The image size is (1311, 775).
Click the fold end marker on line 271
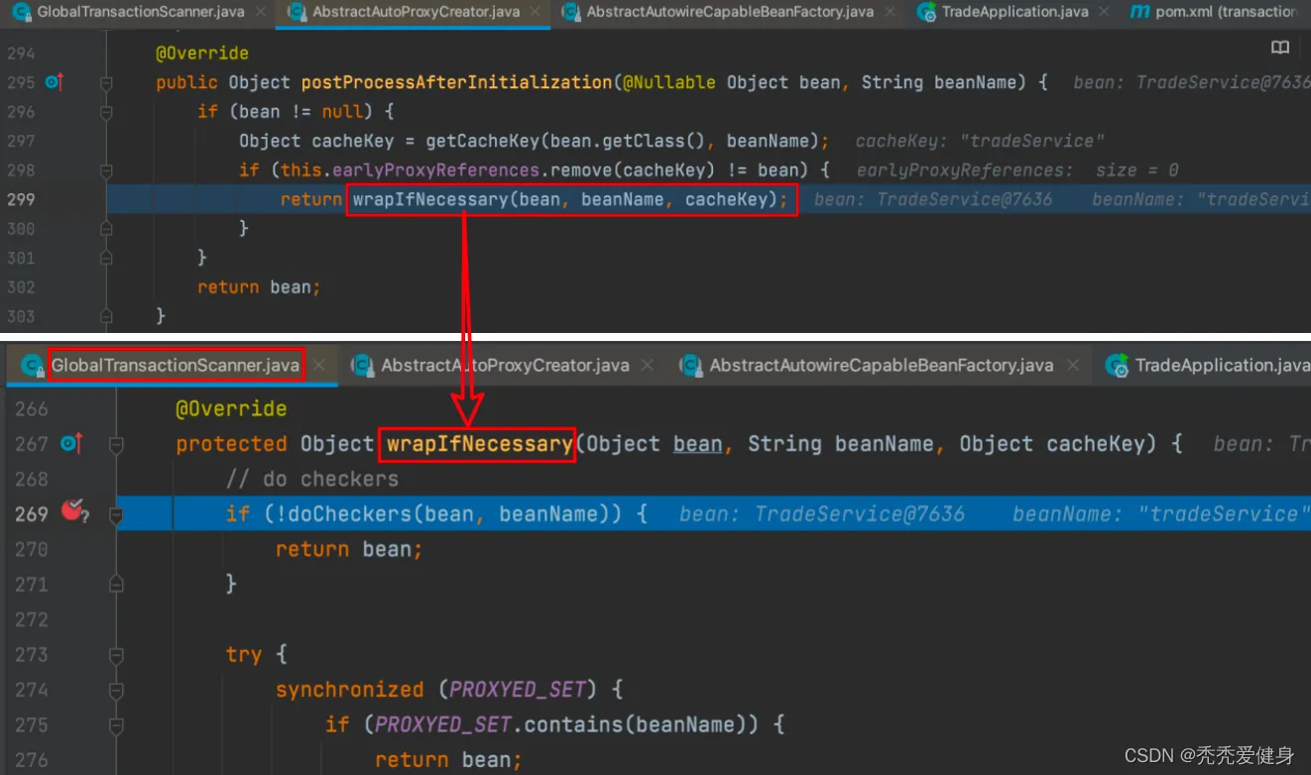point(116,585)
